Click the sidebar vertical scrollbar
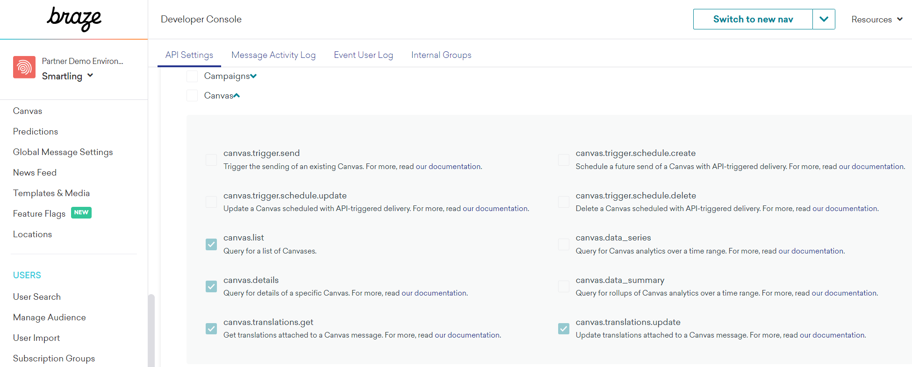This screenshot has height=367, width=912. click(x=151, y=330)
